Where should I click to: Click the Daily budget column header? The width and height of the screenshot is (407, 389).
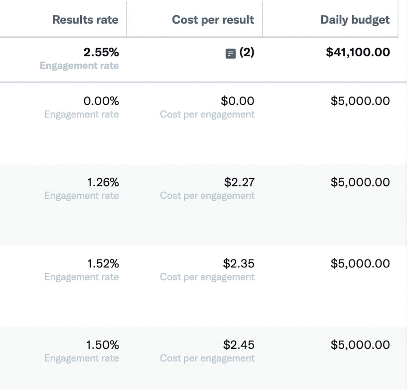tap(355, 20)
